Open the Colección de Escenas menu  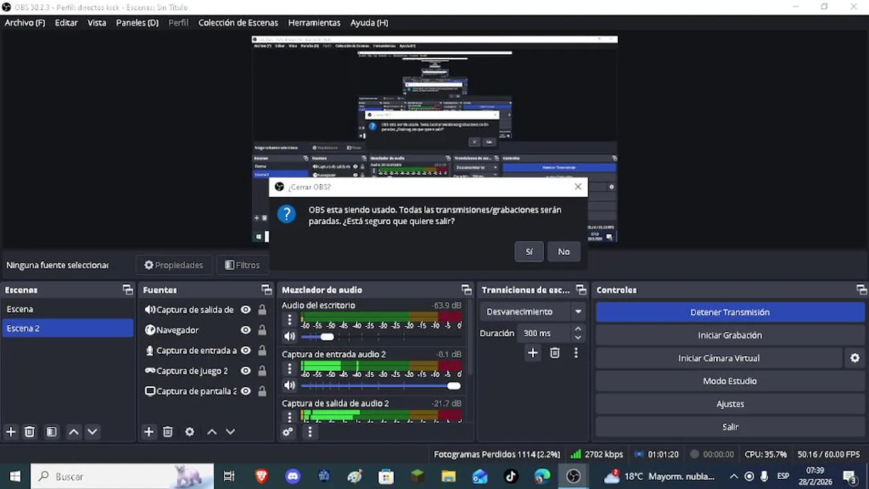tap(238, 22)
